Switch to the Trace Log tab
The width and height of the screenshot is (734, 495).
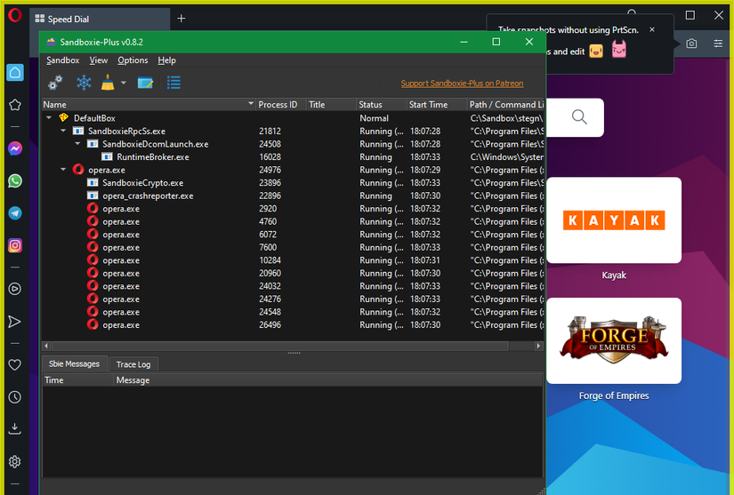133,364
